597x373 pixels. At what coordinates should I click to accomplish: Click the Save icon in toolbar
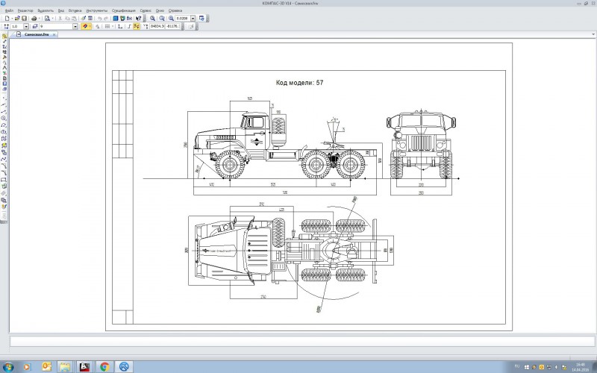click(25, 17)
